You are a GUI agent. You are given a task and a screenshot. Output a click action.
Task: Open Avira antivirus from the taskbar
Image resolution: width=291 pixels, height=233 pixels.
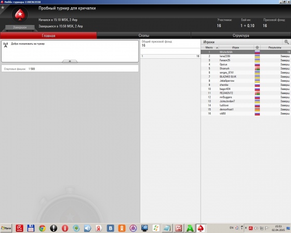[20, 228]
